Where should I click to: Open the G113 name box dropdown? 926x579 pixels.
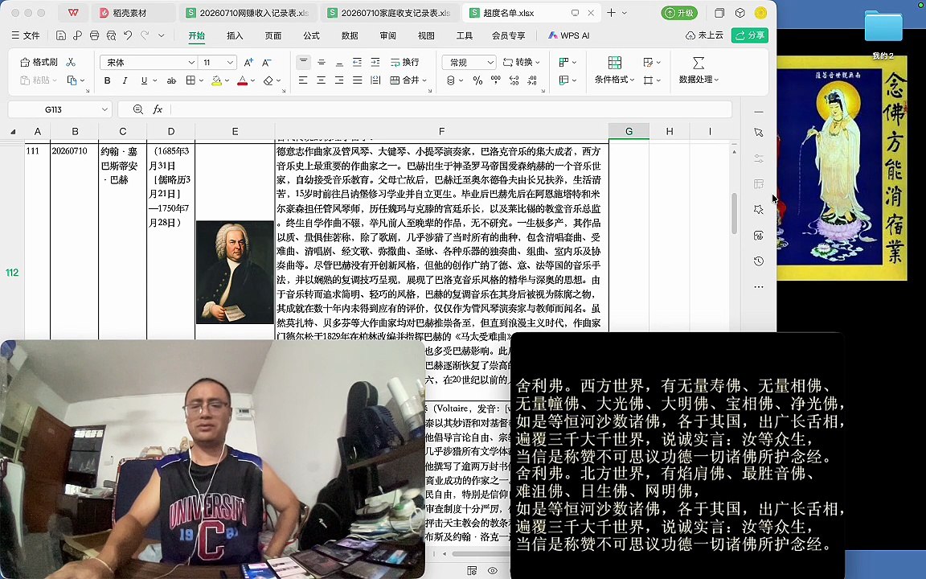(104, 109)
